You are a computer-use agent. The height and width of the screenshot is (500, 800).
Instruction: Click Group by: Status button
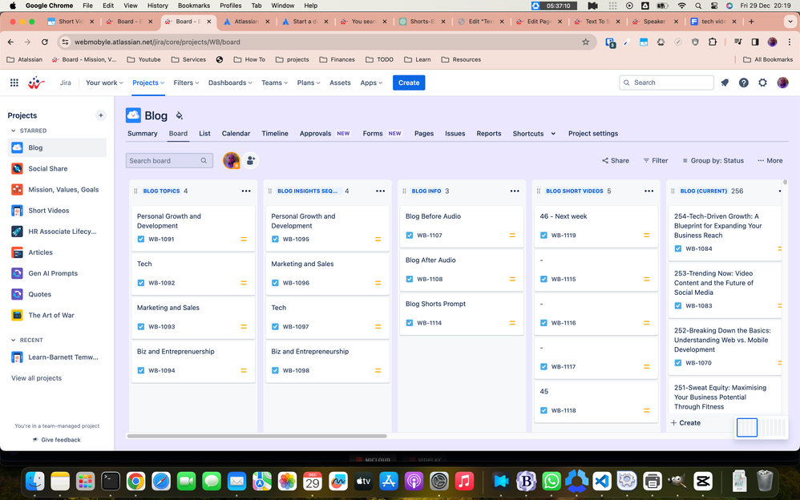(713, 160)
